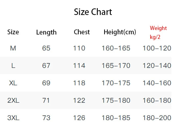Click the weight range 160–180
191x127 pixels.
coord(157,101)
